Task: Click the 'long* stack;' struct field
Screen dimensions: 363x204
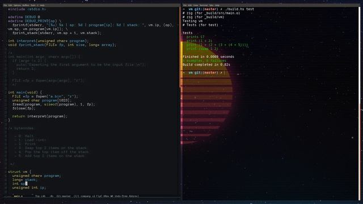Action: [x=25, y=180]
